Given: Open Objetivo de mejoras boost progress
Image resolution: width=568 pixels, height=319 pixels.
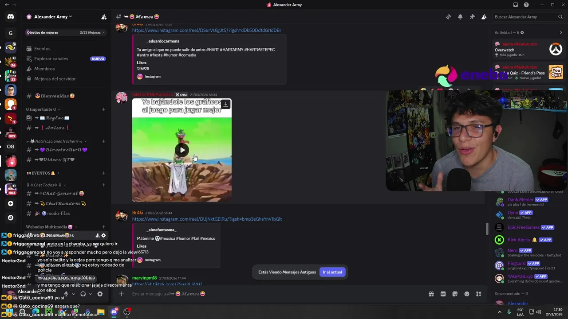Looking at the screenshot, I should click(x=66, y=32).
